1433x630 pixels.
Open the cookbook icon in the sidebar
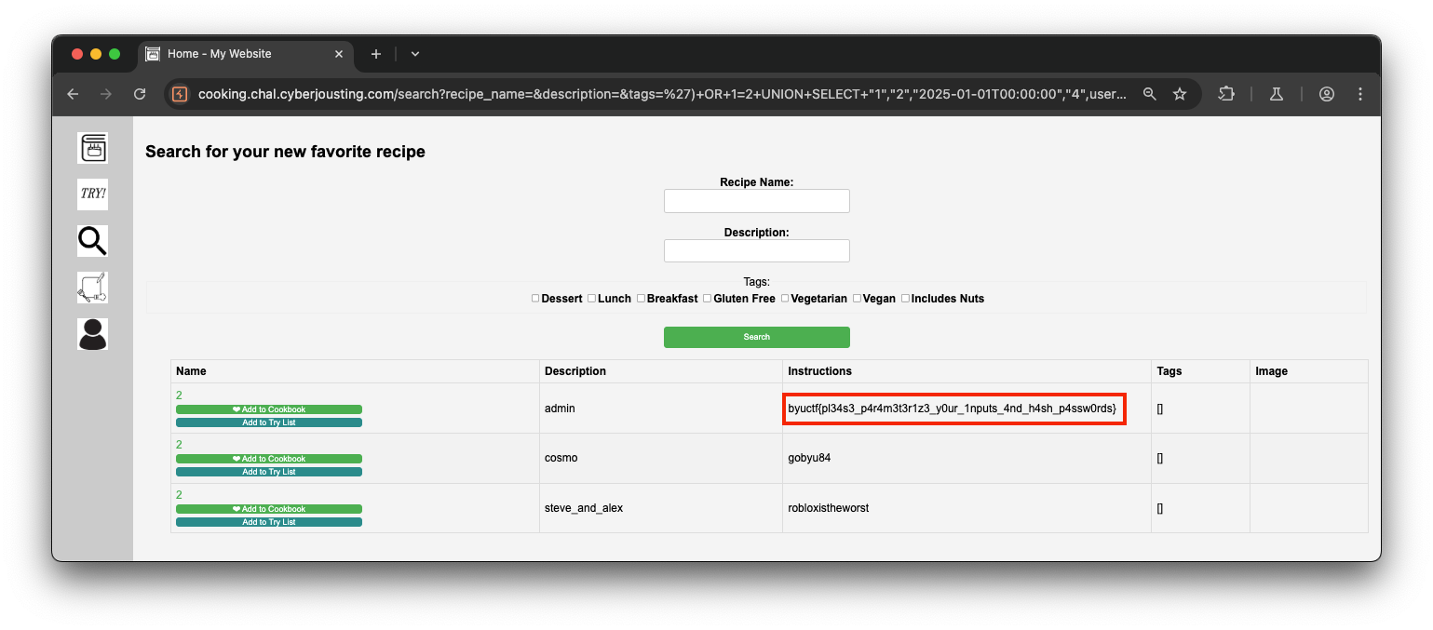pos(93,148)
